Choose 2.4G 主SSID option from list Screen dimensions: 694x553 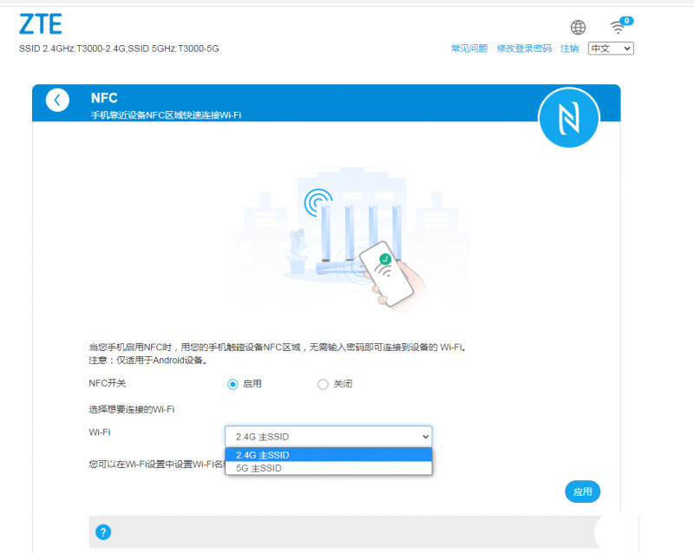[329, 455]
